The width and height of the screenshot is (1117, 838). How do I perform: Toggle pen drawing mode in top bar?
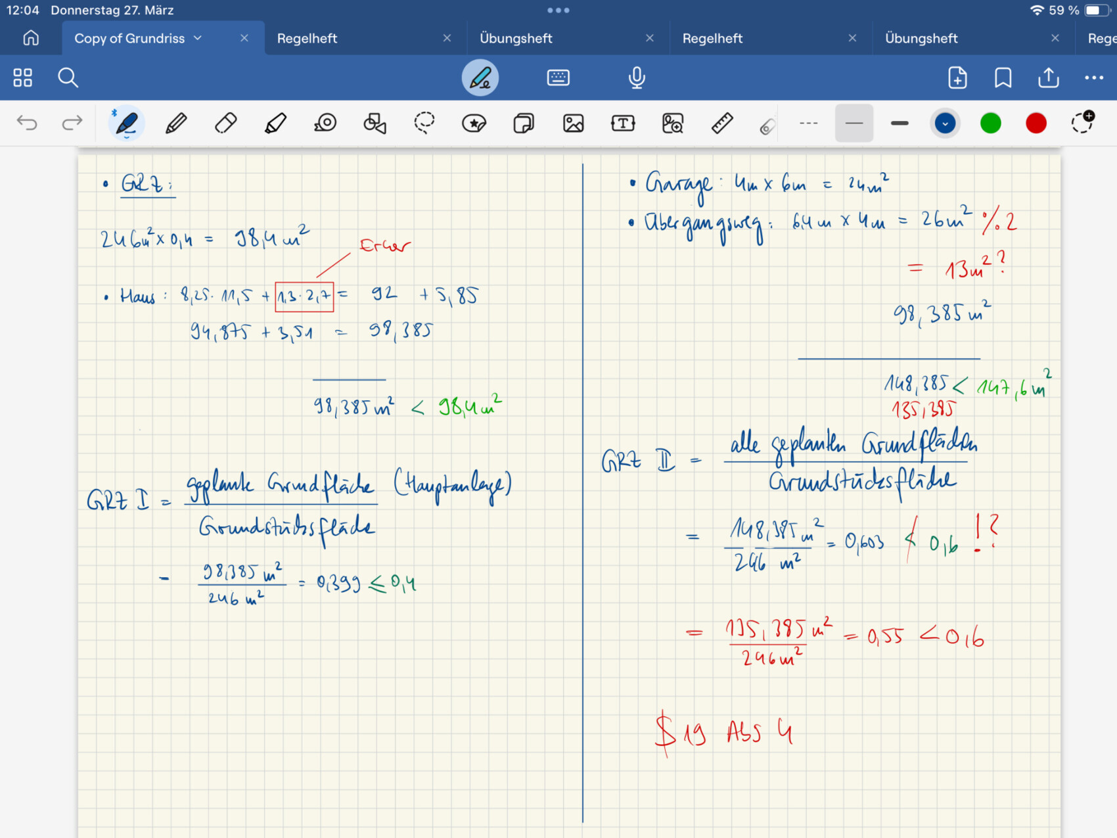(480, 78)
